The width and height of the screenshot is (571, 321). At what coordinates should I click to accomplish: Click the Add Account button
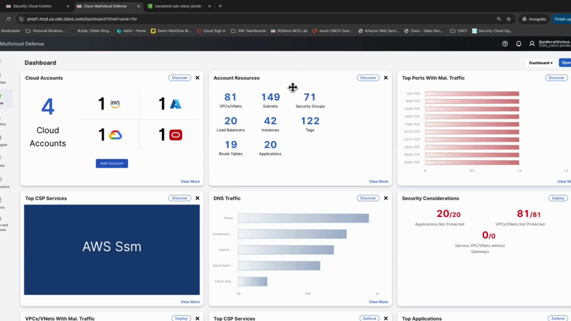[x=112, y=163]
